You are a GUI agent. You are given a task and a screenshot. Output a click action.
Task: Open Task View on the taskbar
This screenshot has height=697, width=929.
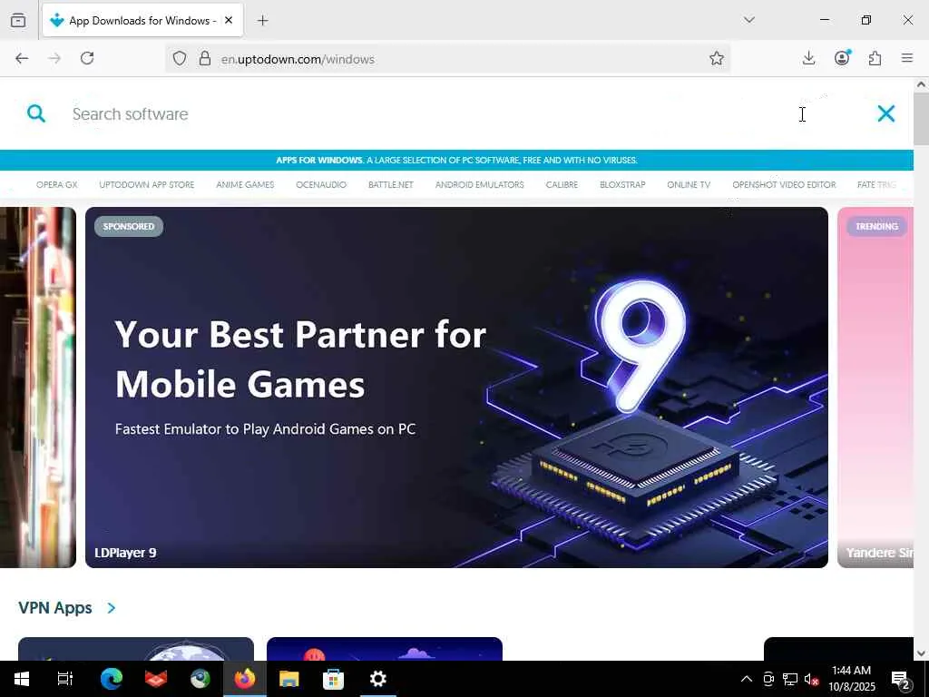pos(65,679)
